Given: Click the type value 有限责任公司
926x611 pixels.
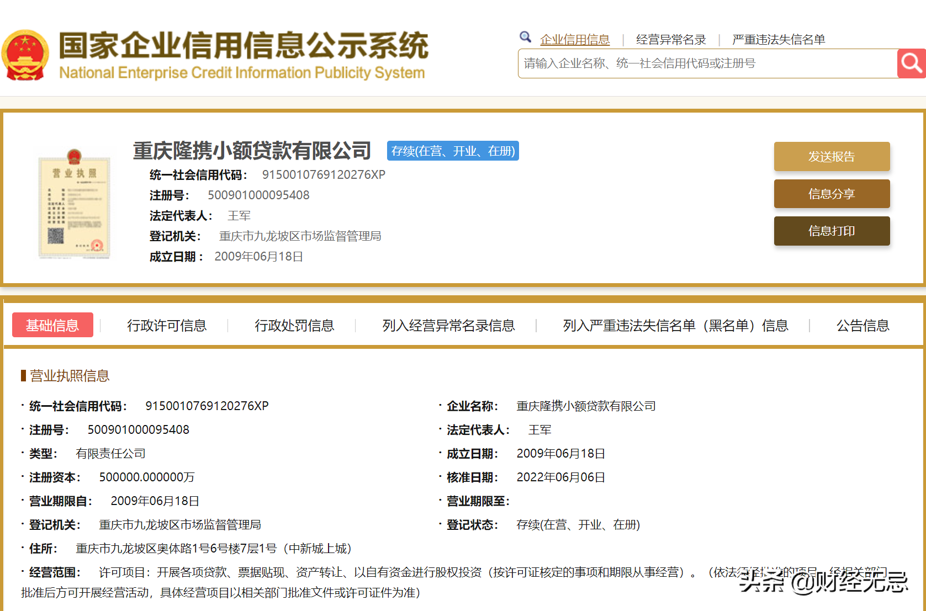Looking at the screenshot, I should coord(110,453).
